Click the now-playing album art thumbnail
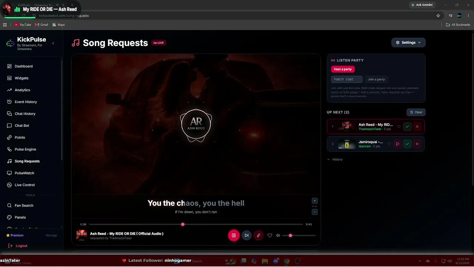 pyautogui.click(x=82, y=235)
